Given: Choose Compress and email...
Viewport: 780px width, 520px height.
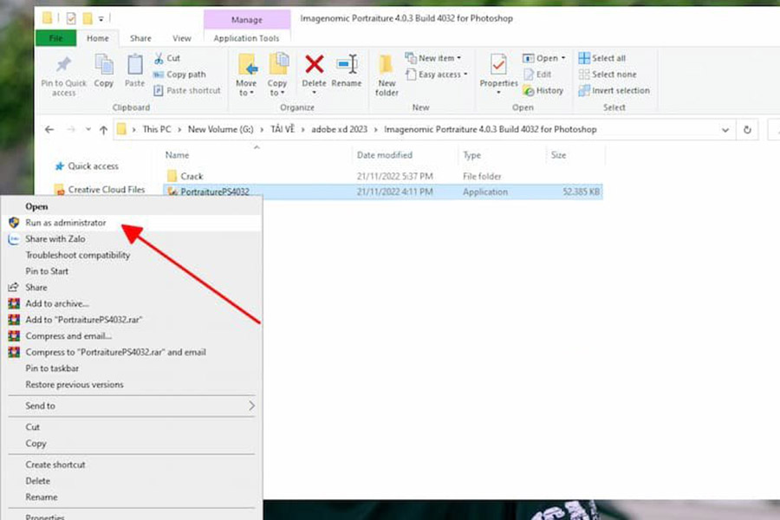Looking at the screenshot, I should 132,336.
